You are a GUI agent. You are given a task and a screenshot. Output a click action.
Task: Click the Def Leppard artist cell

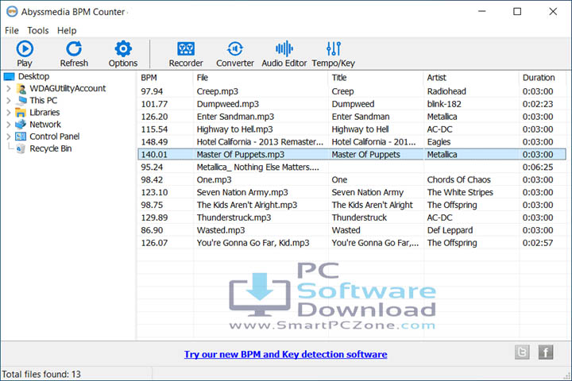click(450, 230)
